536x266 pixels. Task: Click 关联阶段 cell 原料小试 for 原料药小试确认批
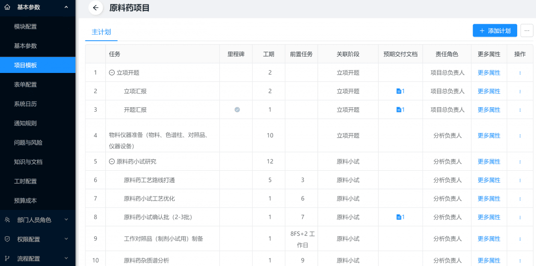pos(348,217)
